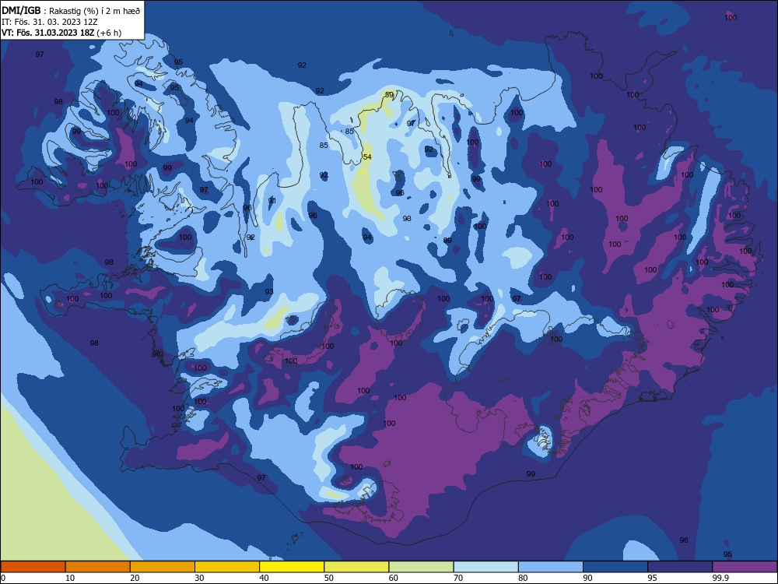Select the sky blue 80–90 legend swatch
This screenshot has height=584, width=778.
pos(551,567)
